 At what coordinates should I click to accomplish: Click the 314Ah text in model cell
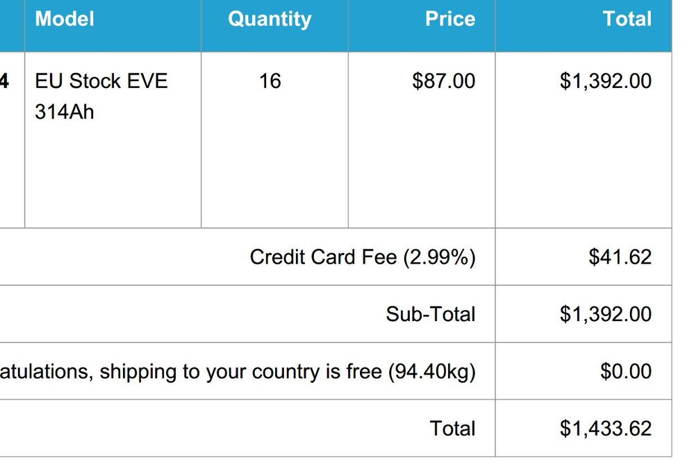click(x=64, y=112)
